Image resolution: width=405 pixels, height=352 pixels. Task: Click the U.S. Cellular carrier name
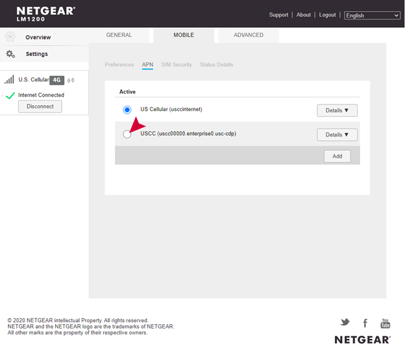[x=34, y=80]
